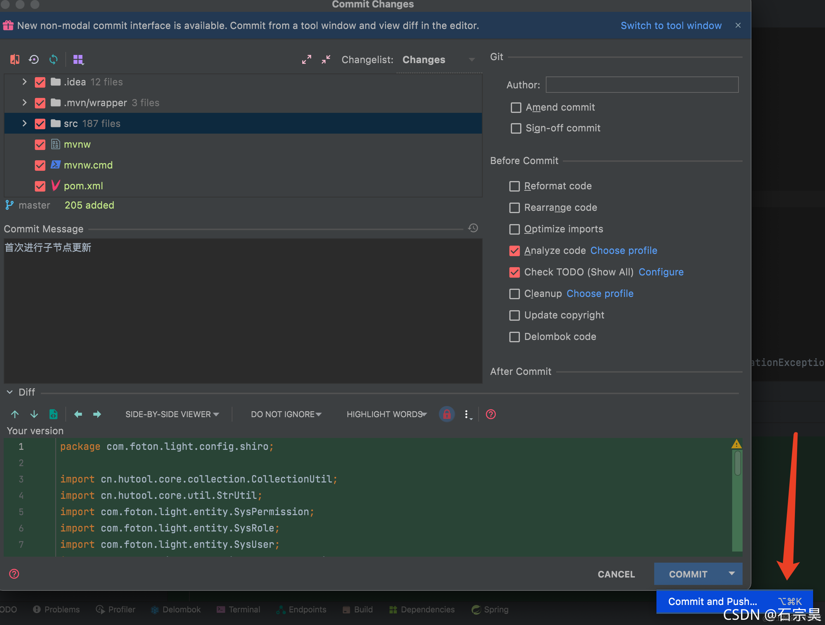Screen dimensions: 825x625
Task: Click the jump to source file icon
Action: click(53, 414)
